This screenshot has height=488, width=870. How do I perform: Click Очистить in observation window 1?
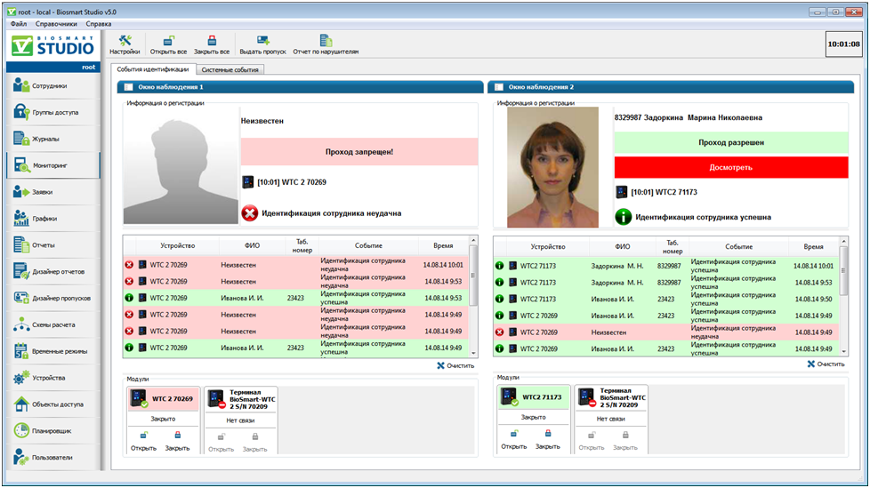tap(455, 365)
